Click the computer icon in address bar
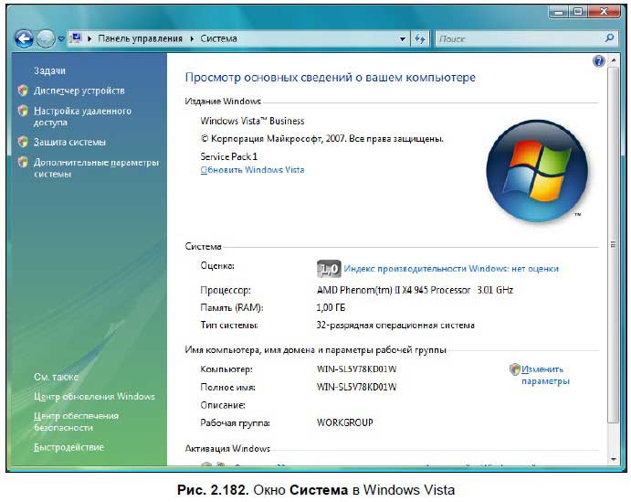This screenshot has height=502, width=631. pyautogui.click(x=75, y=38)
